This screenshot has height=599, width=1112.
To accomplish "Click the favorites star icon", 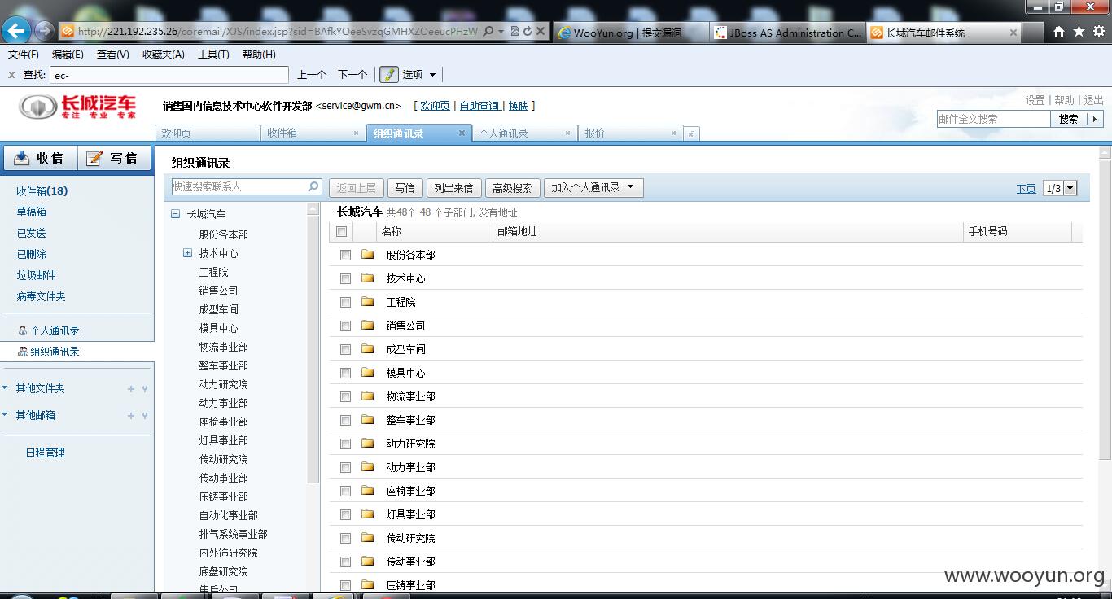I will pyautogui.click(x=1079, y=31).
